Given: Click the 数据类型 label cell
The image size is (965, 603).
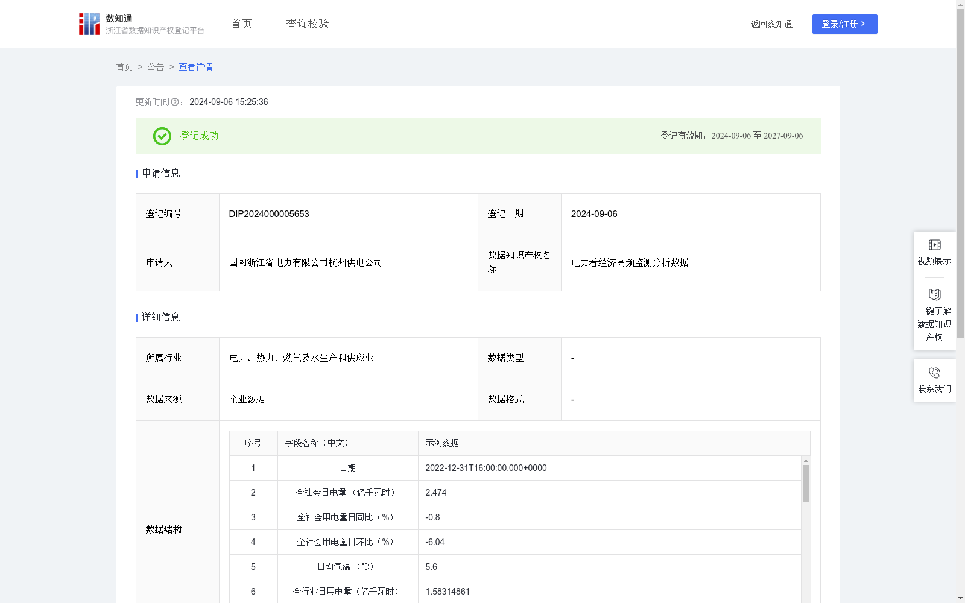Looking at the screenshot, I should [x=519, y=358].
